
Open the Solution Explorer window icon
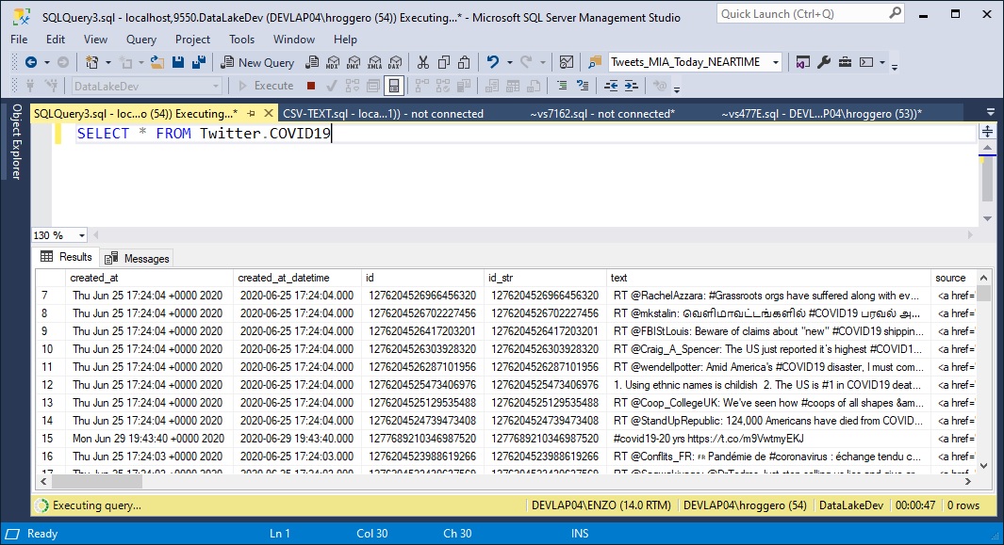click(x=803, y=62)
